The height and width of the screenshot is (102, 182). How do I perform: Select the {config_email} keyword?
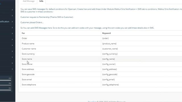coord(108,80)
